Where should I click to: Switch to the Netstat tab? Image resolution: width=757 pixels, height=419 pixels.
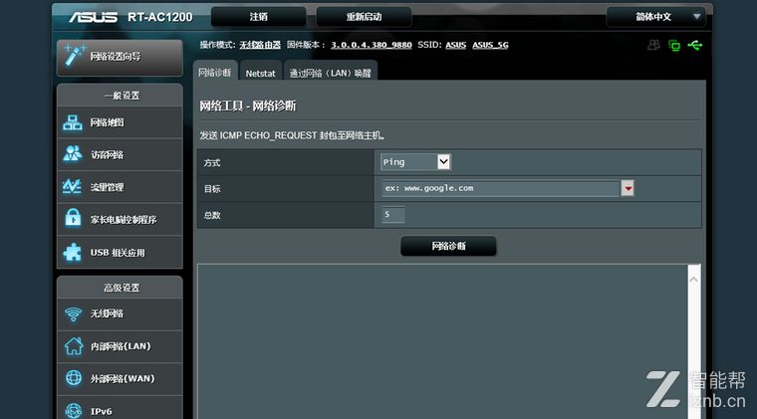coord(260,74)
